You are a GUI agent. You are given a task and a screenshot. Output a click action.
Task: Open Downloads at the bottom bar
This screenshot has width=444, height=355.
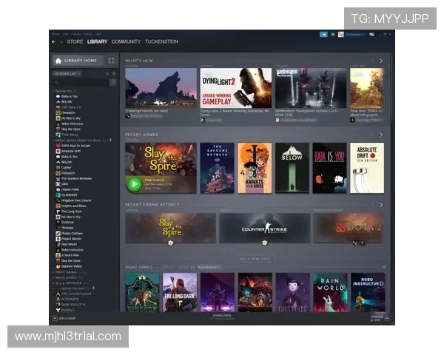pos(222,317)
